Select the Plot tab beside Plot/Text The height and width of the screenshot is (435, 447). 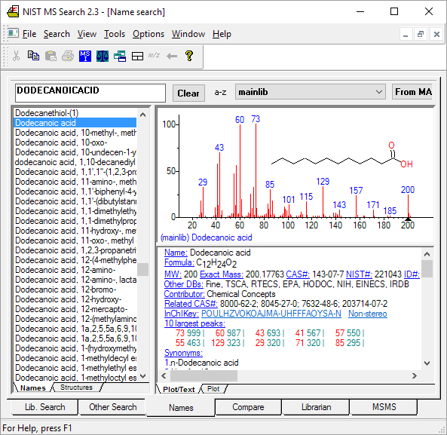pyautogui.click(x=213, y=389)
